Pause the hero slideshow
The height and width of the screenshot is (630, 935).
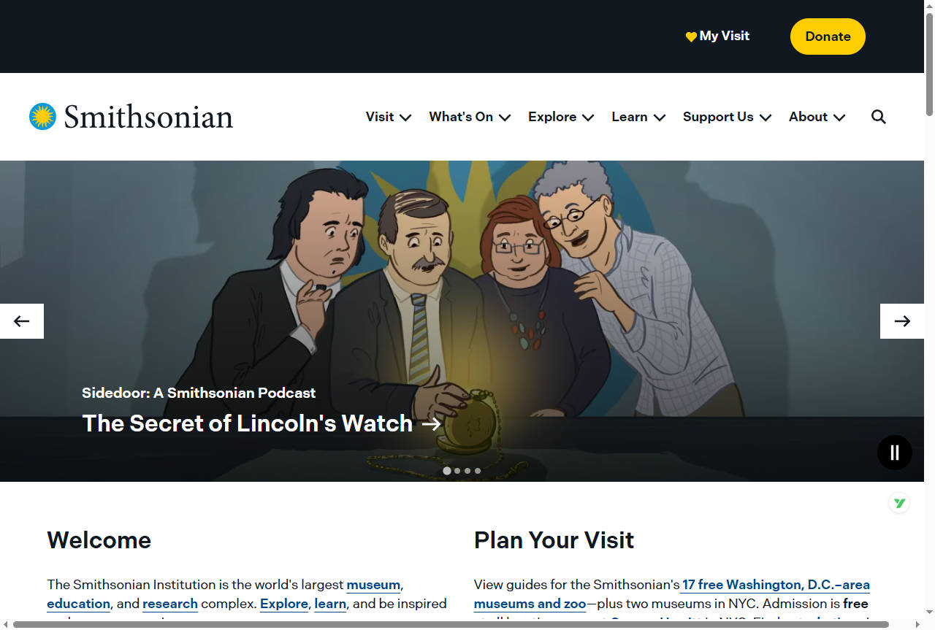tap(895, 453)
